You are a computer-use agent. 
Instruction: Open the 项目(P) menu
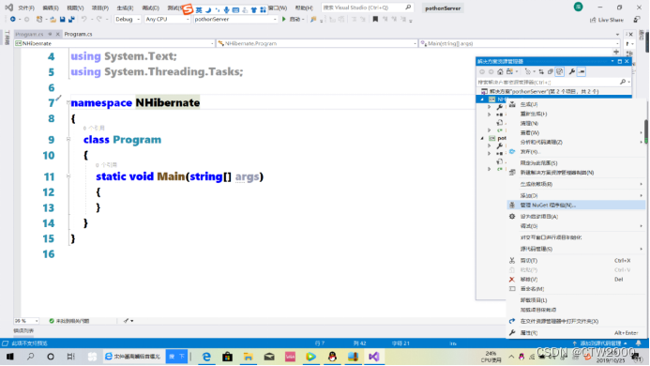100,8
